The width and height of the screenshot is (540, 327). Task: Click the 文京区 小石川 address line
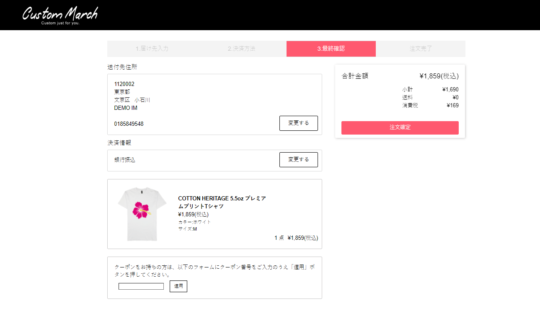click(x=132, y=100)
